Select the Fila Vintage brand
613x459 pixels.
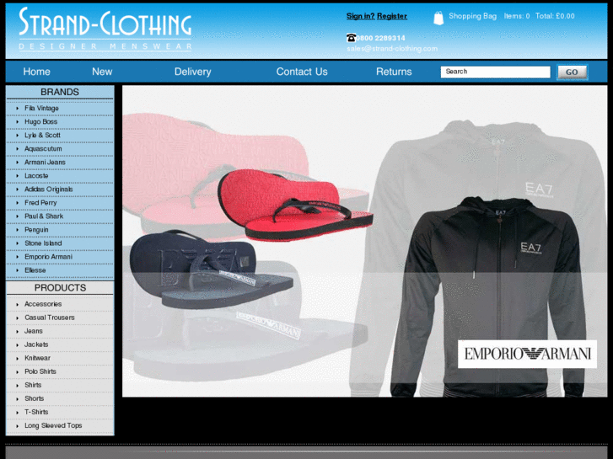click(x=41, y=108)
